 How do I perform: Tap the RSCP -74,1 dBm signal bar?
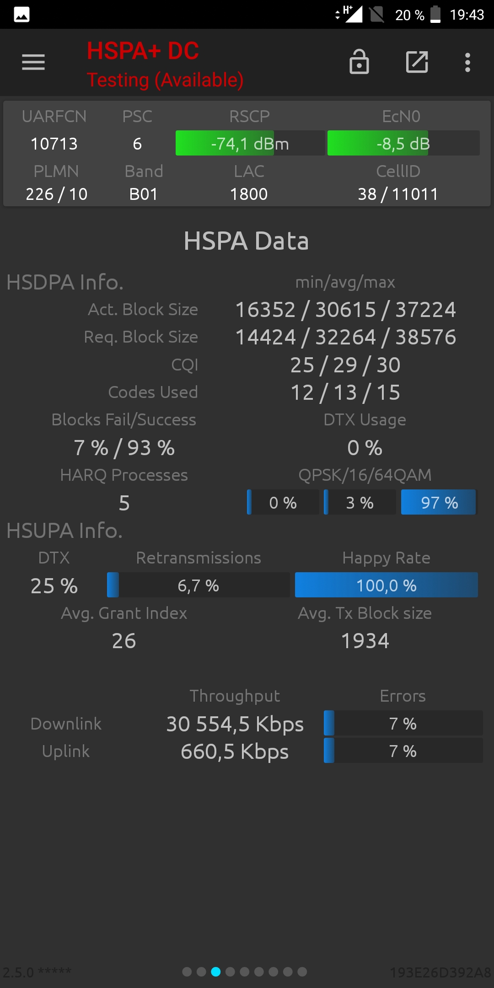tap(250, 143)
